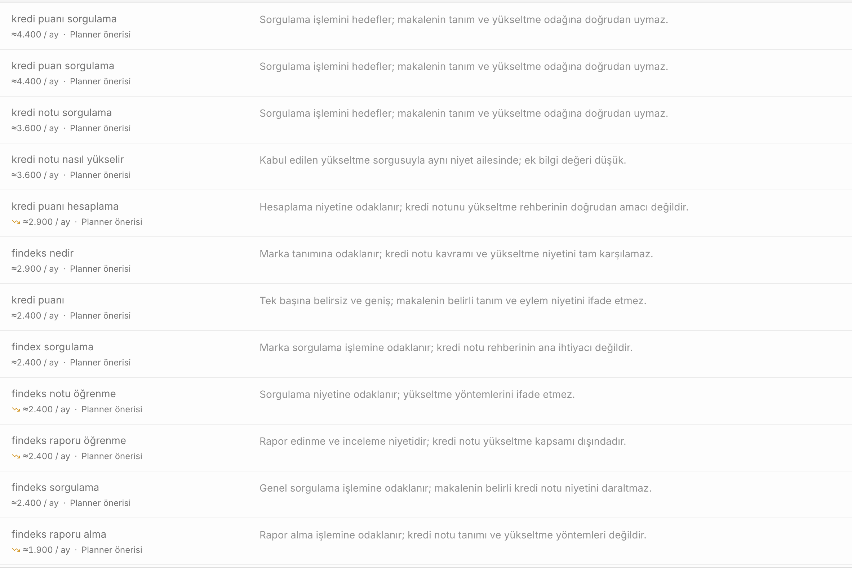The height and width of the screenshot is (568, 852).
Task: Click the trend icon under findeks raporu alma
Action: pos(16,550)
